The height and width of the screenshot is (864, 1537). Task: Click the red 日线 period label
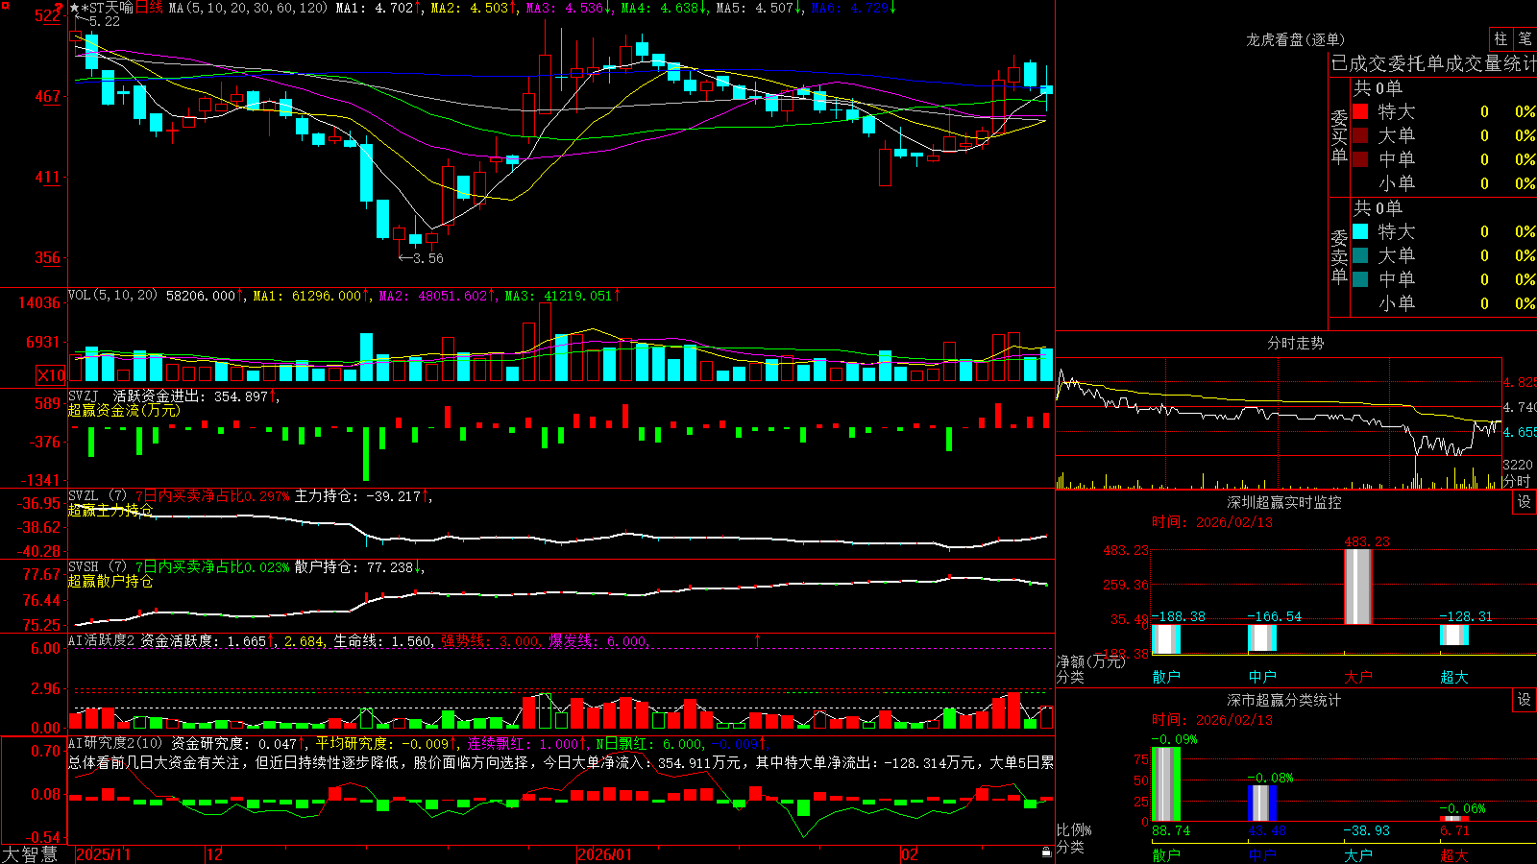[149, 8]
